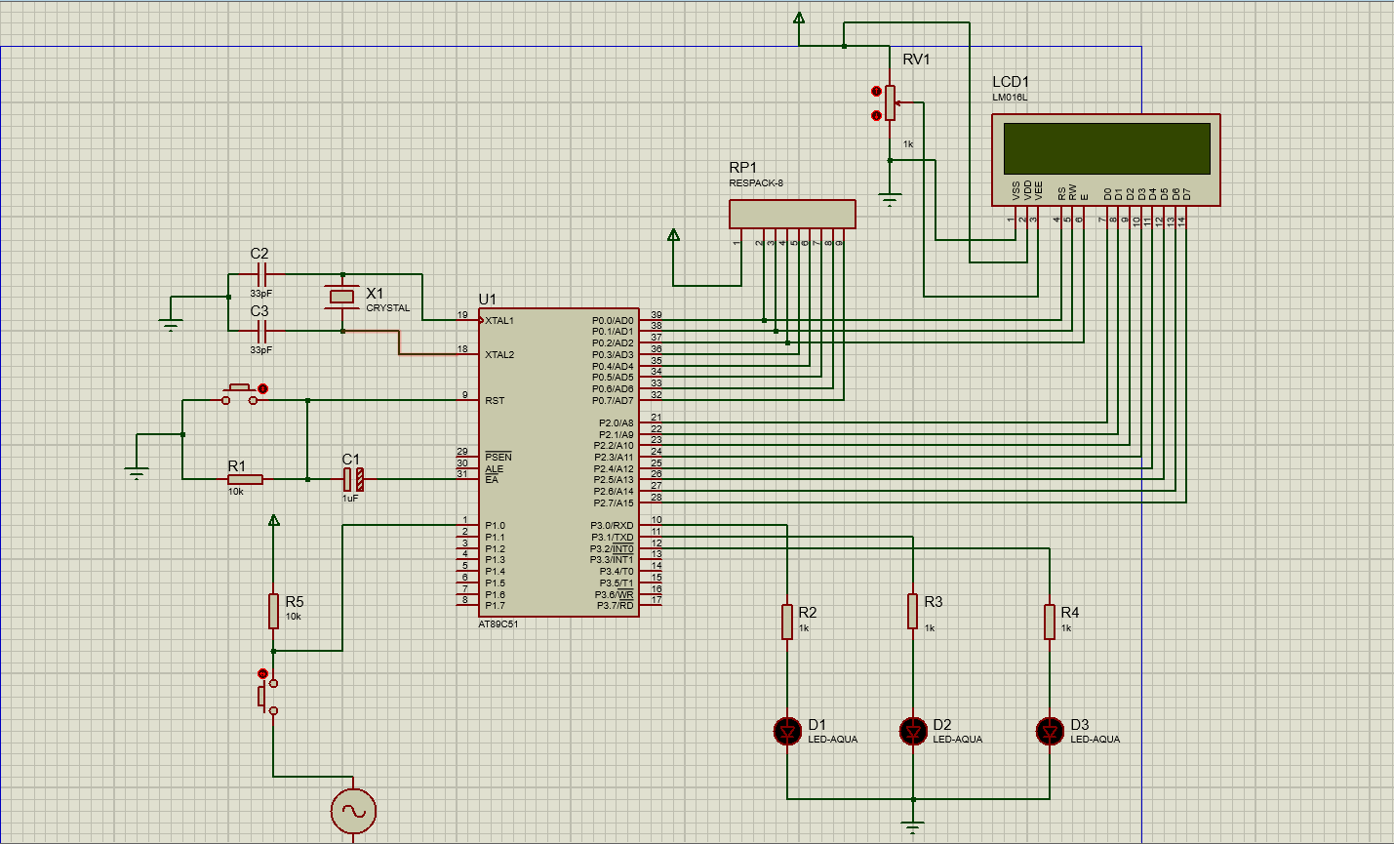This screenshot has height=844, width=1394.
Task: Click the P1.0 pin label
Action: pos(495,526)
